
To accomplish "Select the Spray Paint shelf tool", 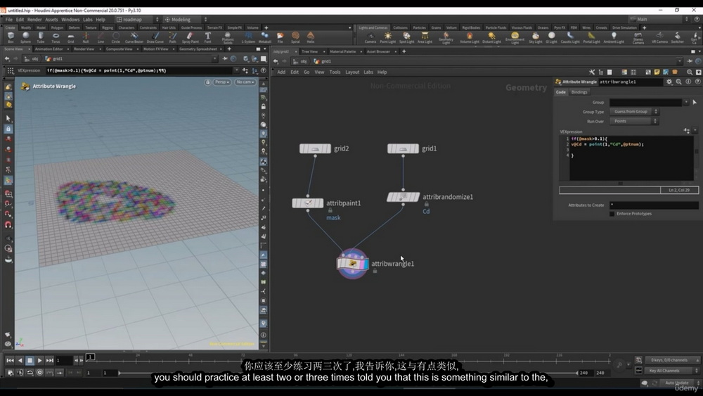I will point(190,37).
